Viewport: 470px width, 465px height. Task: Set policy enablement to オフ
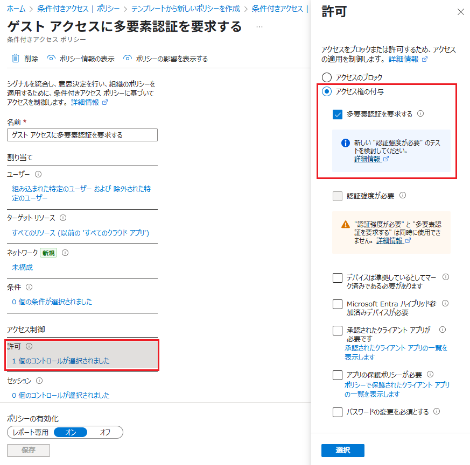105,432
